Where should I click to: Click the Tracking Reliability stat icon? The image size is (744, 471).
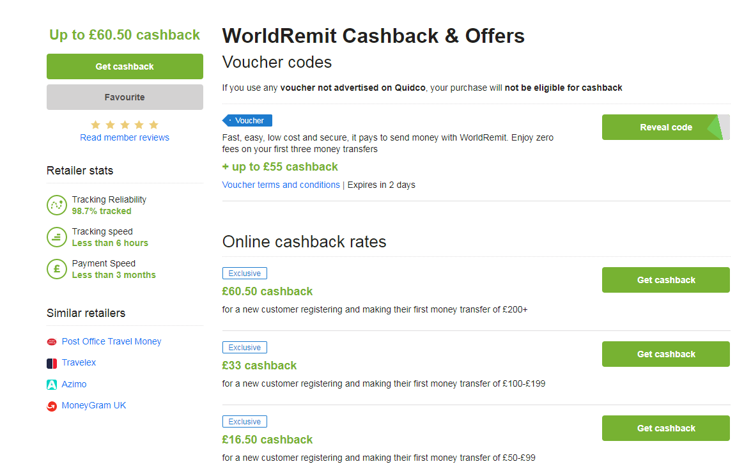[57, 205]
